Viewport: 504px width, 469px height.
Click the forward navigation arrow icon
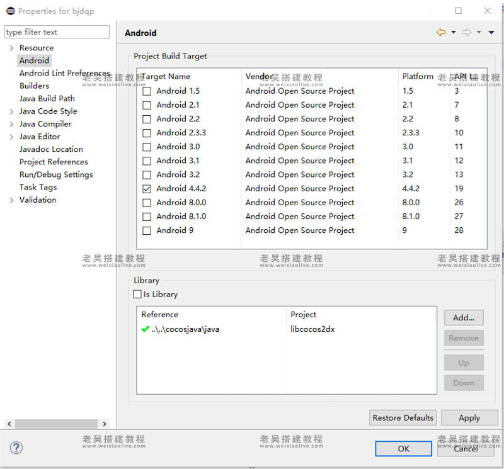tap(466, 33)
